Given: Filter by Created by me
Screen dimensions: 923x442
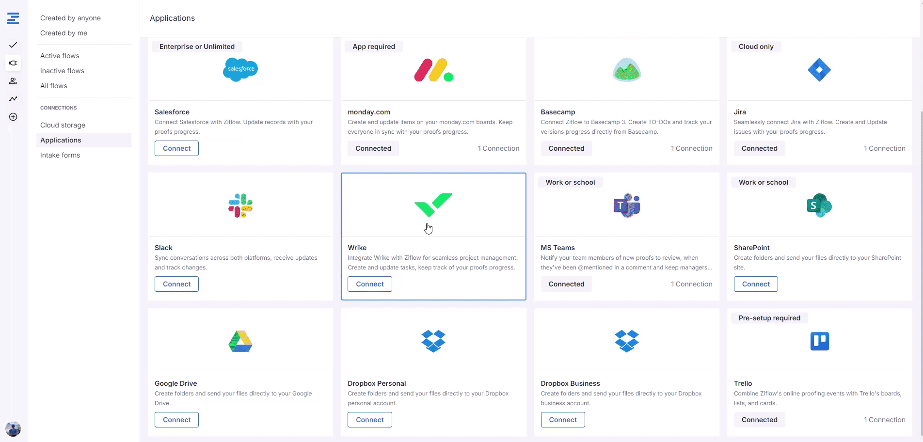Looking at the screenshot, I should (64, 33).
